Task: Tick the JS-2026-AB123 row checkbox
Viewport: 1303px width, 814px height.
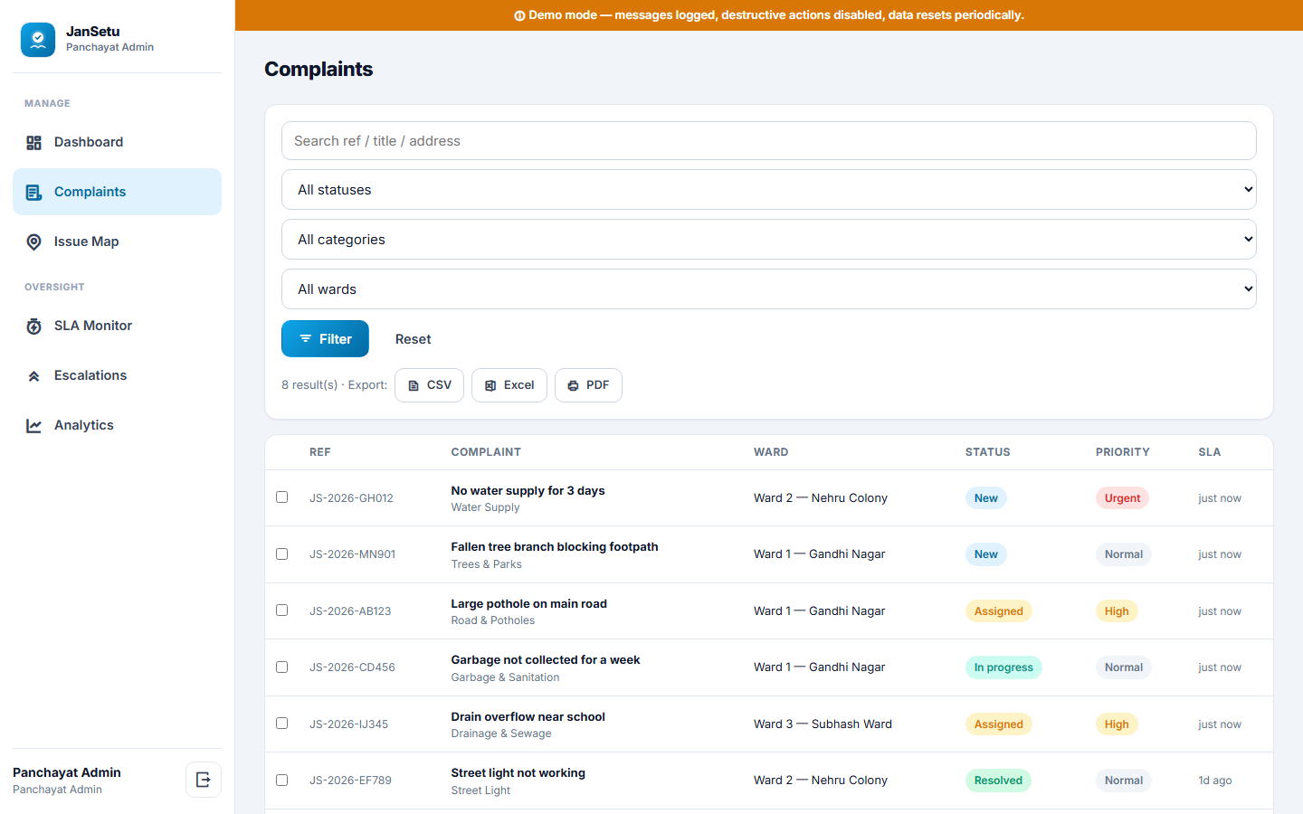Action: tap(282, 610)
